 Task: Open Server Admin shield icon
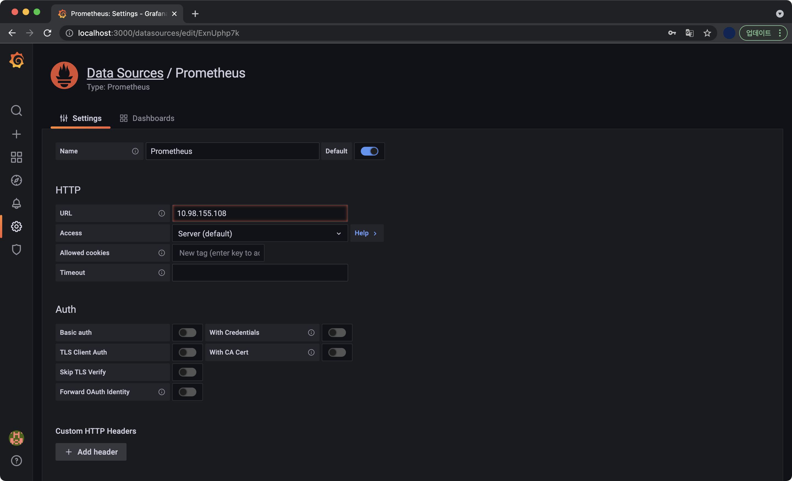[16, 250]
